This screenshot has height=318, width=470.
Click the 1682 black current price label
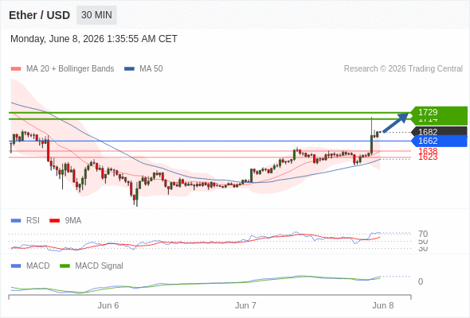[439, 132]
